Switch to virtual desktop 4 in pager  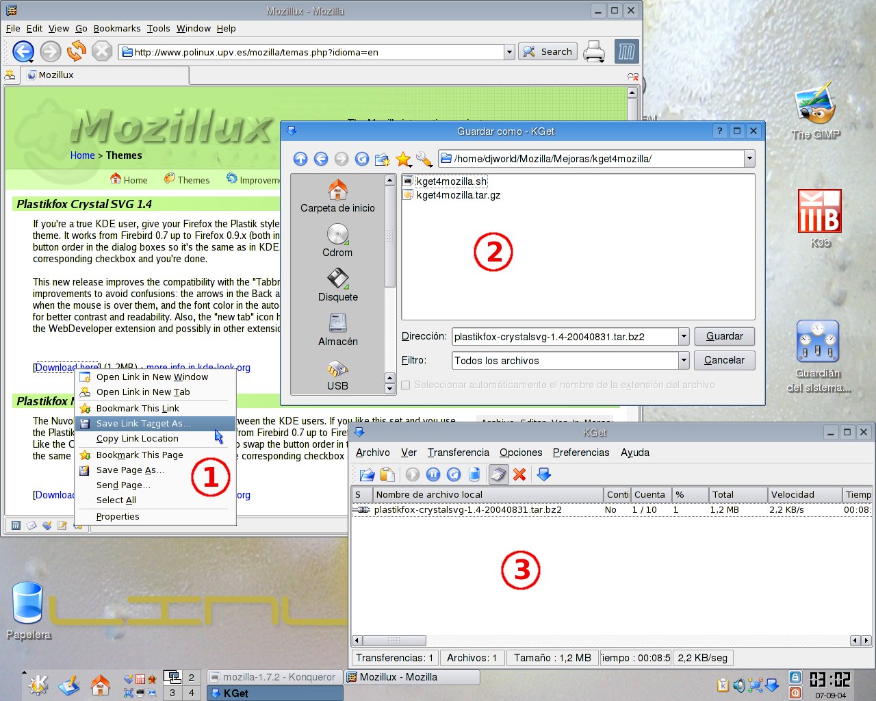point(192,693)
